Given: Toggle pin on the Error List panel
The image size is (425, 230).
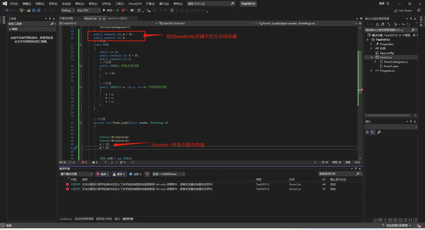Looking at the screenshot, I should pyautogui.click(x=356, y=168).
